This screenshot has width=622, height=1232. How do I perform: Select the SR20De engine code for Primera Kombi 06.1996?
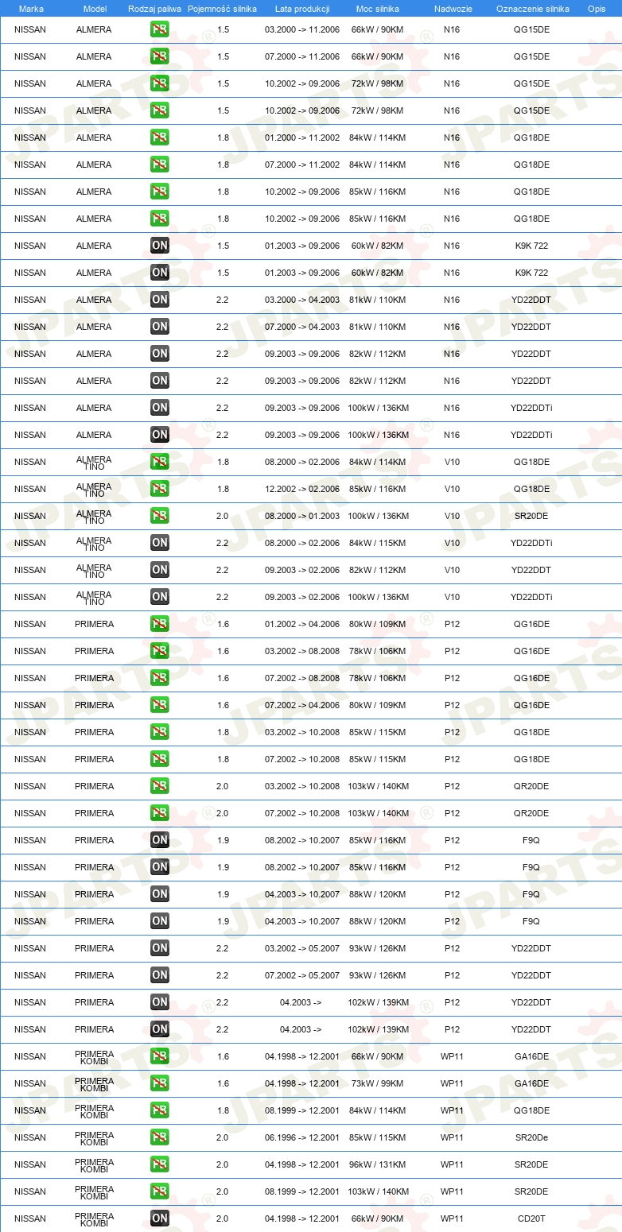pos(531,1137)
